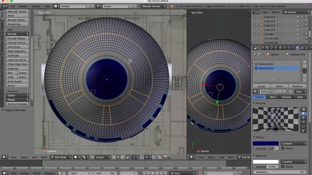Click the wrench modifier icon on Cylinder row
312x175 pixels.
[284, 34]
